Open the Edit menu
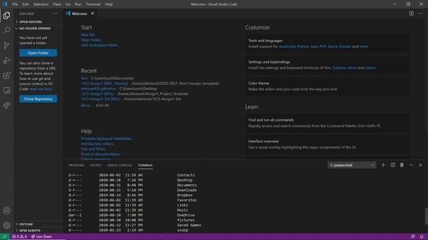Image resolution: width=428 pixels, height=240 pixels. [x=25, y=4]
